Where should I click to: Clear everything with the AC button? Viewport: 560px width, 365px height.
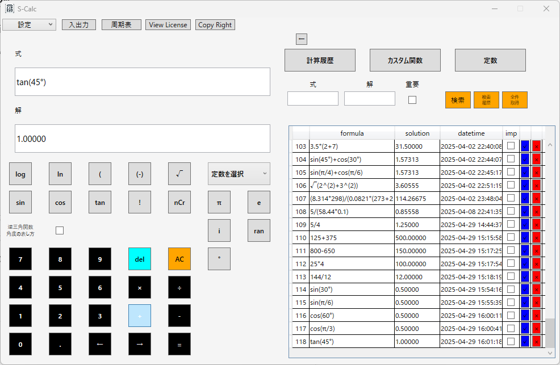coord(179,259)
